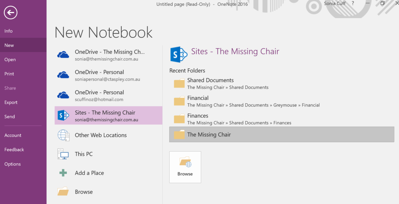
Task: Open Help question mark icon
Action: [x=353, y=3]
